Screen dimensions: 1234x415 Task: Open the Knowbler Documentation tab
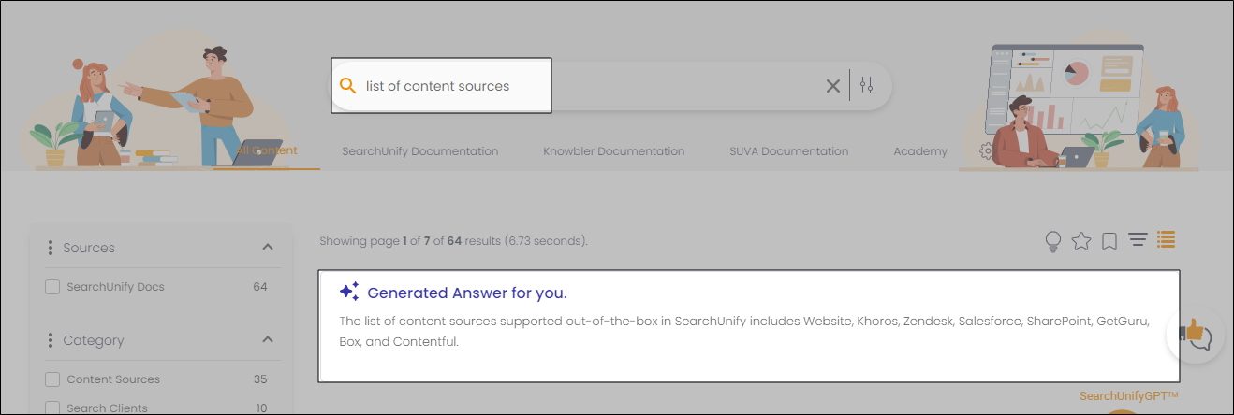tap(613, 151)
